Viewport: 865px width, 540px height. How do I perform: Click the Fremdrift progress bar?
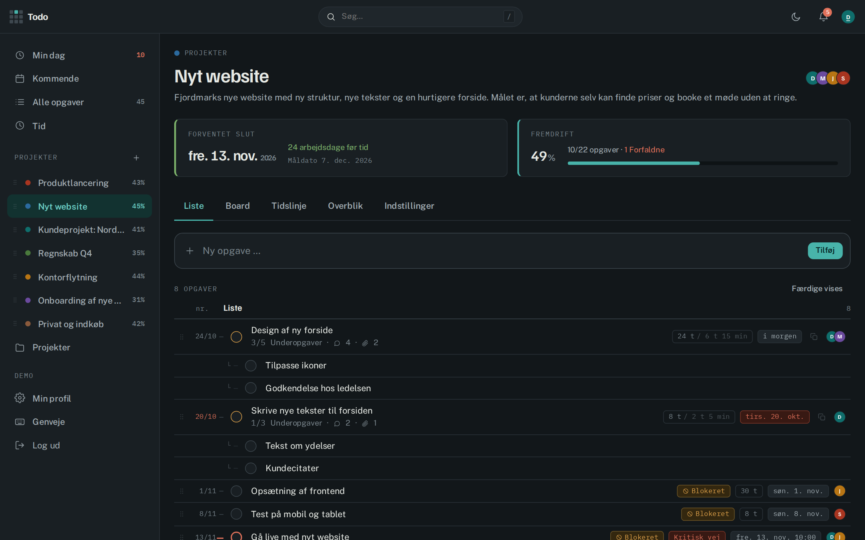pos(702,163)
